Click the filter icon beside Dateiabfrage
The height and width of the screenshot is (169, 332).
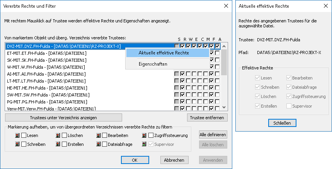click(x=98, y=144)
